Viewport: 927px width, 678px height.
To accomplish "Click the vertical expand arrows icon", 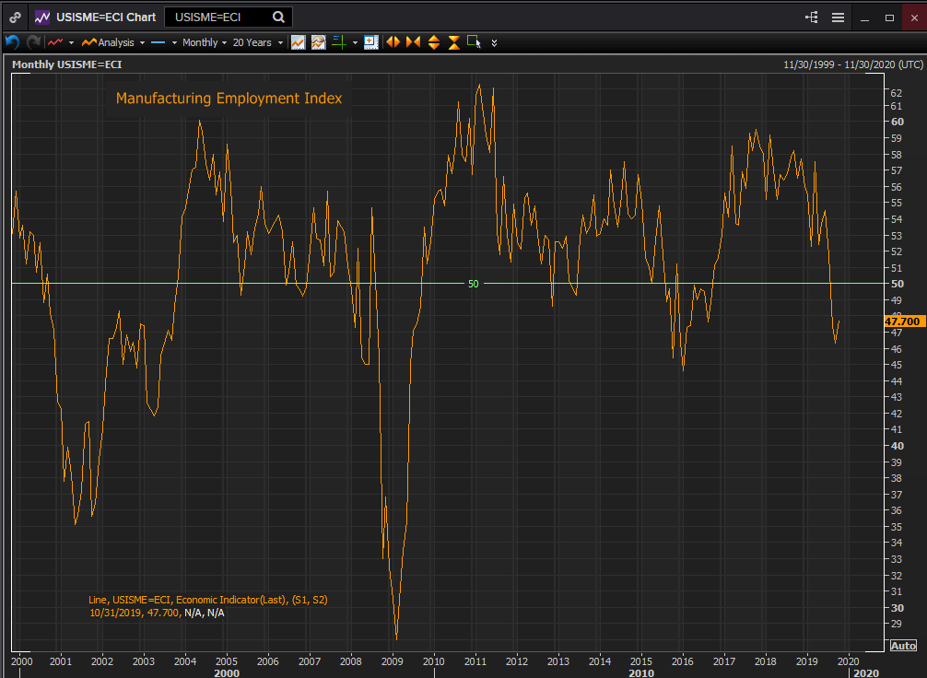I will [x=433, y=42].
